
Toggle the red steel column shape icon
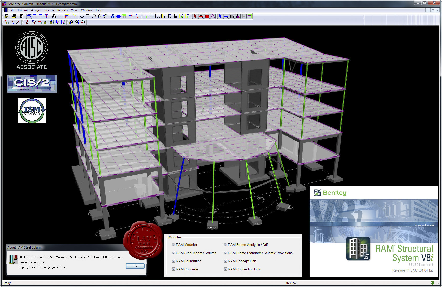[x=195, y=16]
